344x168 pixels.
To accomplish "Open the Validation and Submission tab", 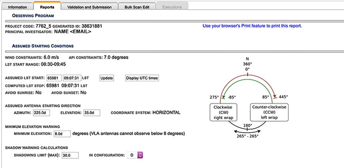I will pos(89,7).
